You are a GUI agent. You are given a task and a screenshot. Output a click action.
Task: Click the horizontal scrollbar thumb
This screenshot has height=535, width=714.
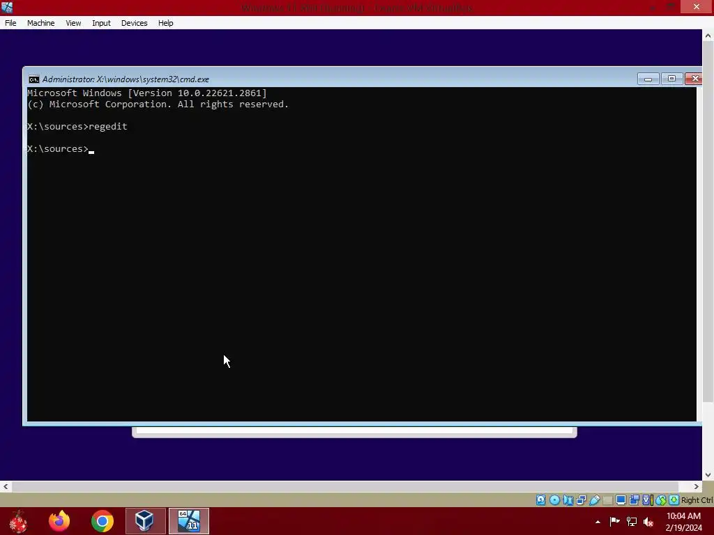pyautogui.click(x=345, y=486)
